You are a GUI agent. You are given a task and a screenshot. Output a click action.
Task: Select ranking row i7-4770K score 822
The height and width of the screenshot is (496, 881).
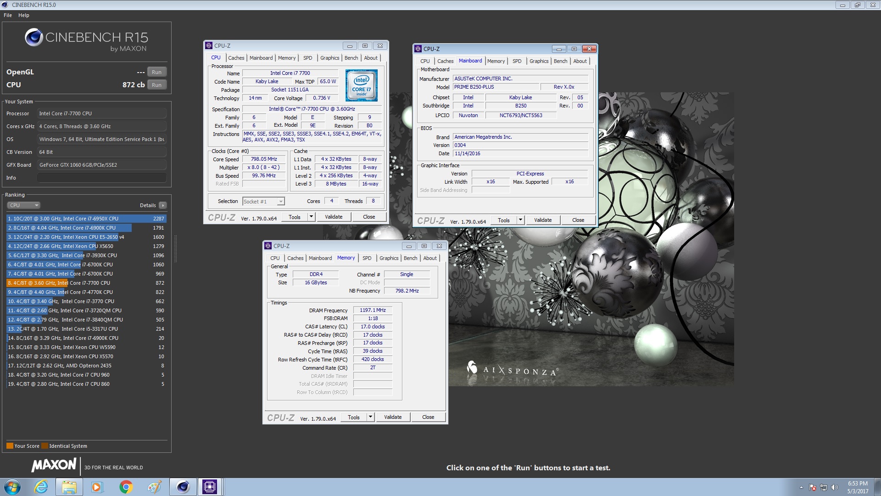click(86, 292)
